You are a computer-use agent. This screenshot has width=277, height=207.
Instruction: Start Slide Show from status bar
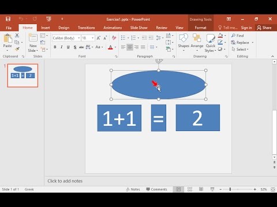pos(212,189)
